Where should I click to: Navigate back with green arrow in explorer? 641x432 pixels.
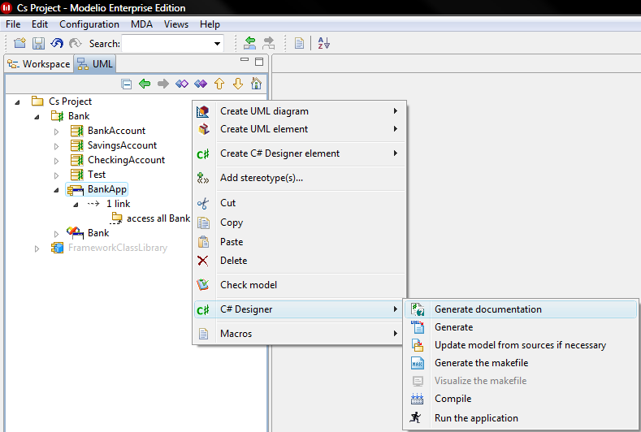145,84
